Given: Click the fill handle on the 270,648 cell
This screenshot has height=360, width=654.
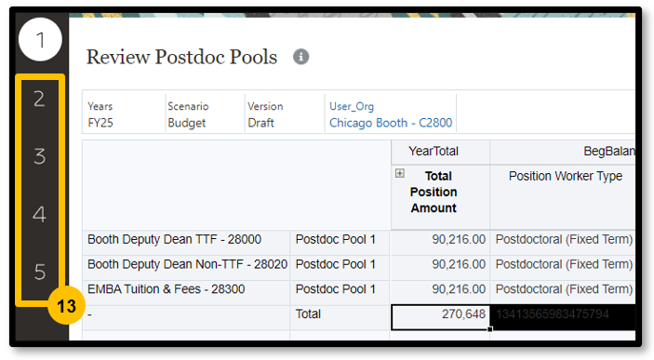Looking at the screenshot, I should point(489,329).
